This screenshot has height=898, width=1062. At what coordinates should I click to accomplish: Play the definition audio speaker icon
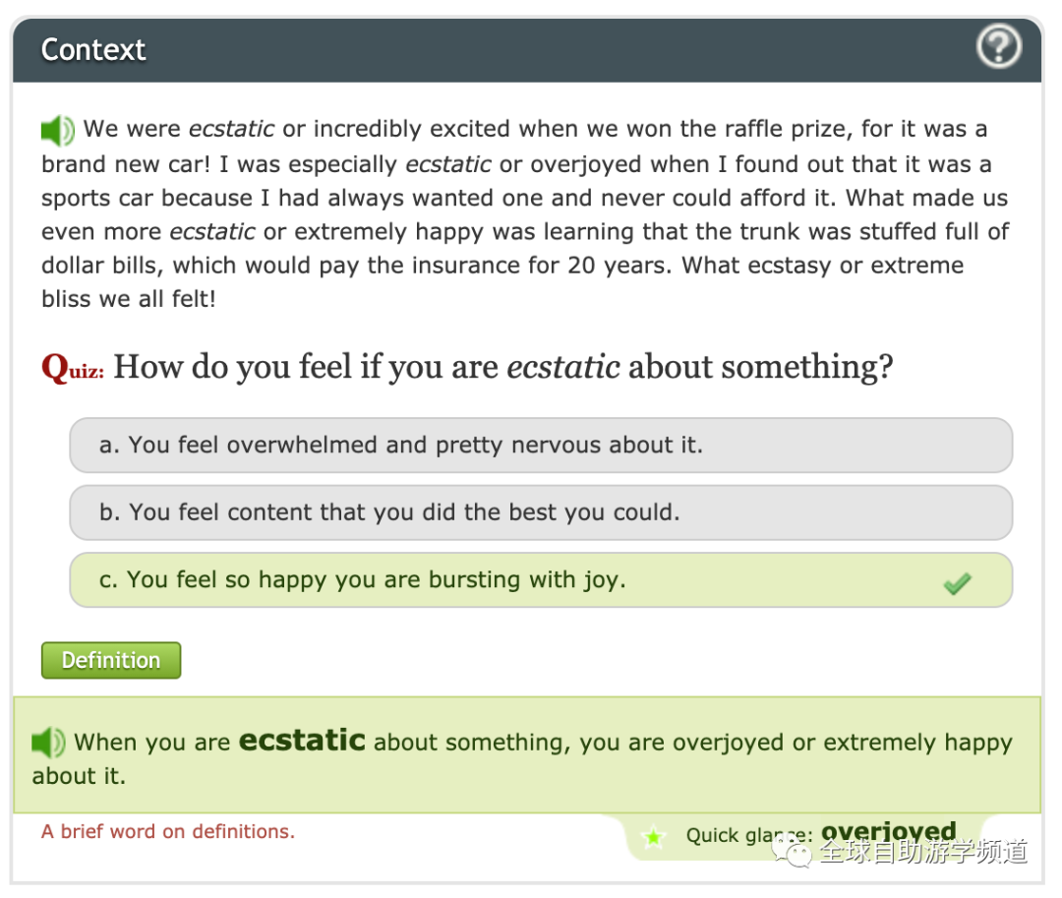coord(49,743)
